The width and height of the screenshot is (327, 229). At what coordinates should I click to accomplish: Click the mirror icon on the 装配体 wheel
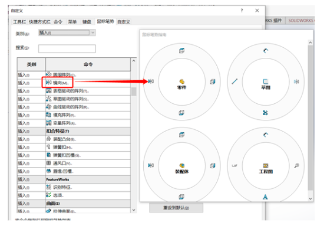(151, 165)
